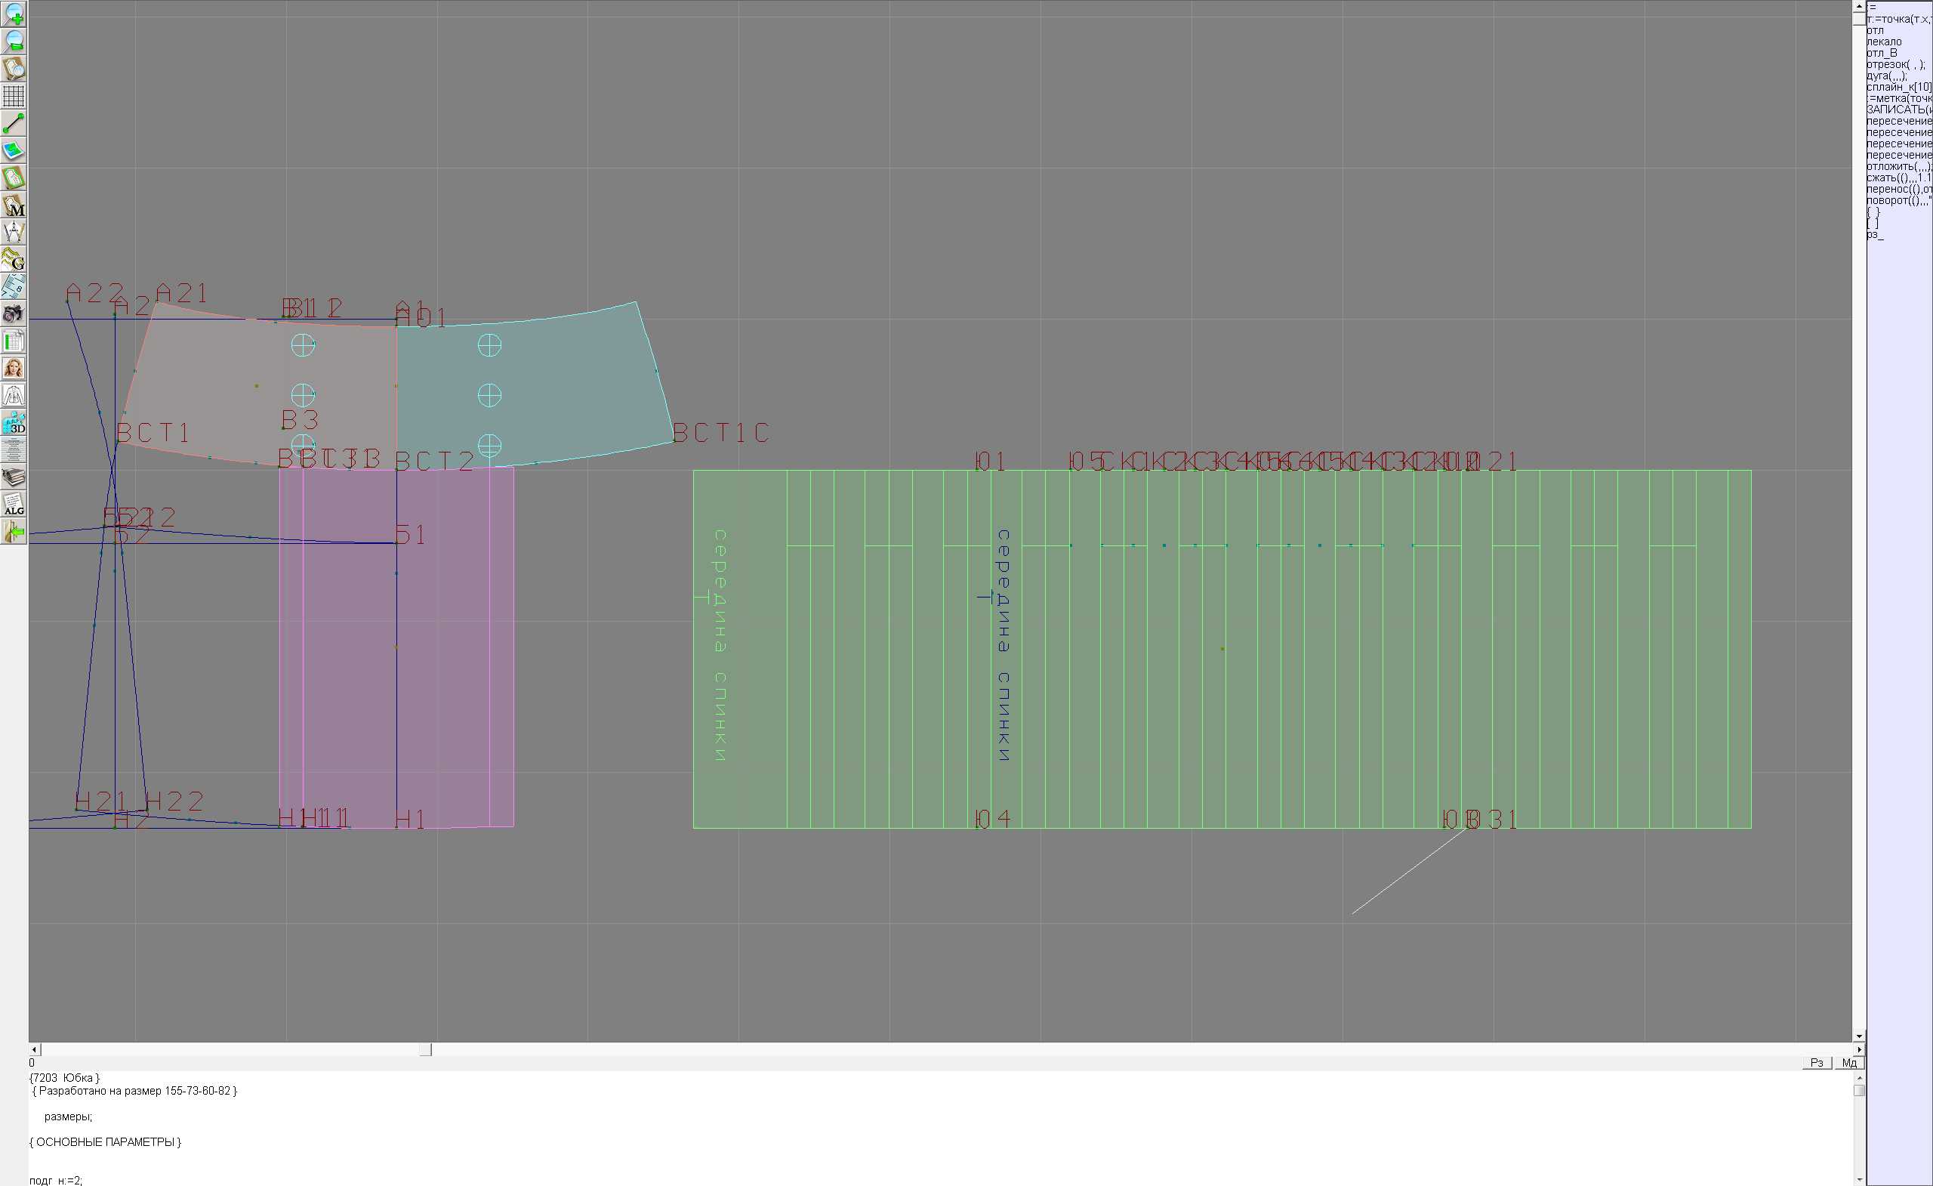The width and height of the screenshot is (1933, 1186).
Task: Open the pattern 'M' icon
Action: 14,205
